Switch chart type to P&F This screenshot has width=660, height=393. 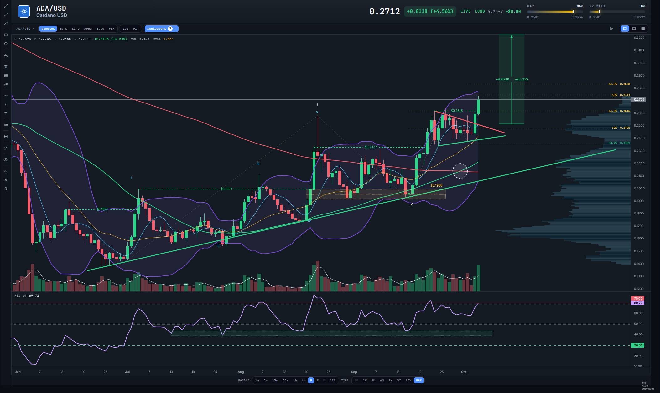coord(112,28)
